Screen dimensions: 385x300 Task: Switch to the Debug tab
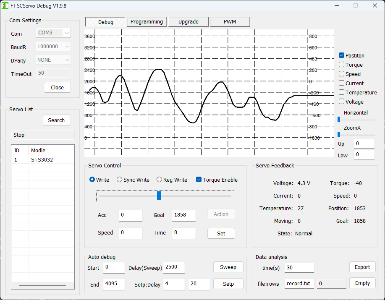point(105,22)
